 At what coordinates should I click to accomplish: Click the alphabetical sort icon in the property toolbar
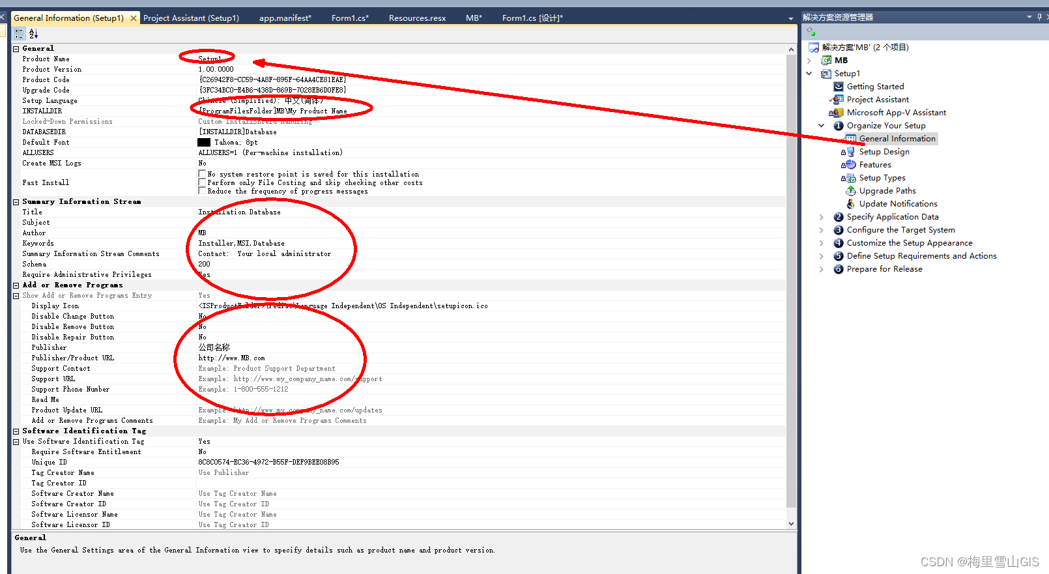[33, 34]
